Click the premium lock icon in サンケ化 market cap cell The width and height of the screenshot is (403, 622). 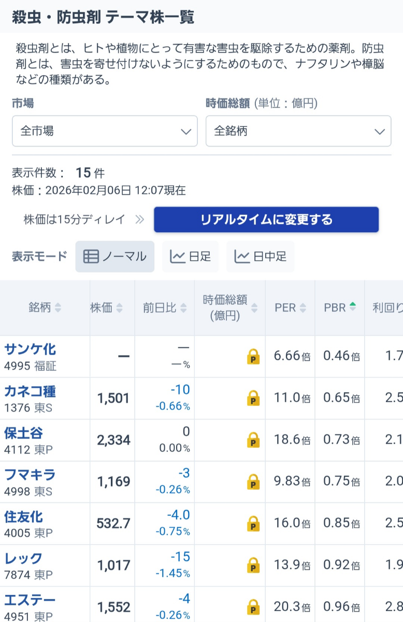point(252,356)
